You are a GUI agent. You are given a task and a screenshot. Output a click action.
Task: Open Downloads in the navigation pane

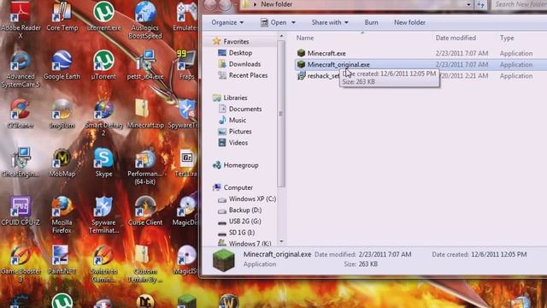coord(244,64)
